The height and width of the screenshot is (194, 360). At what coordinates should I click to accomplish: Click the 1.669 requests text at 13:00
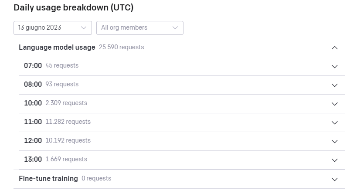pos(66,159)
